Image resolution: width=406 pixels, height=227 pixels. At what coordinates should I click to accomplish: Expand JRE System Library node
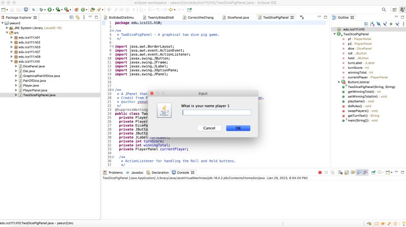pyautogui.click(x=7, y=28)
